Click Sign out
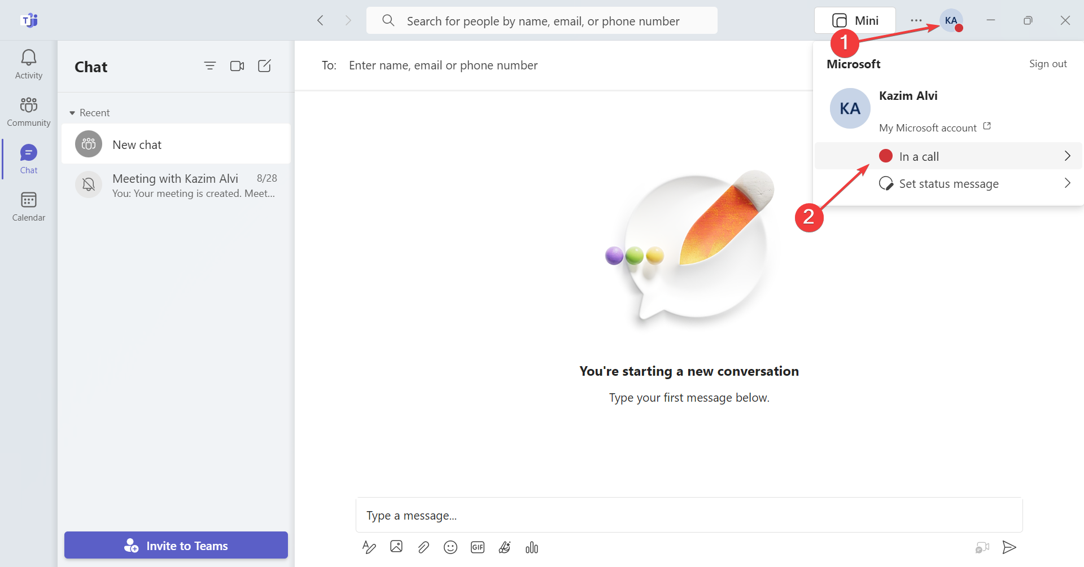 point(1048,64)
